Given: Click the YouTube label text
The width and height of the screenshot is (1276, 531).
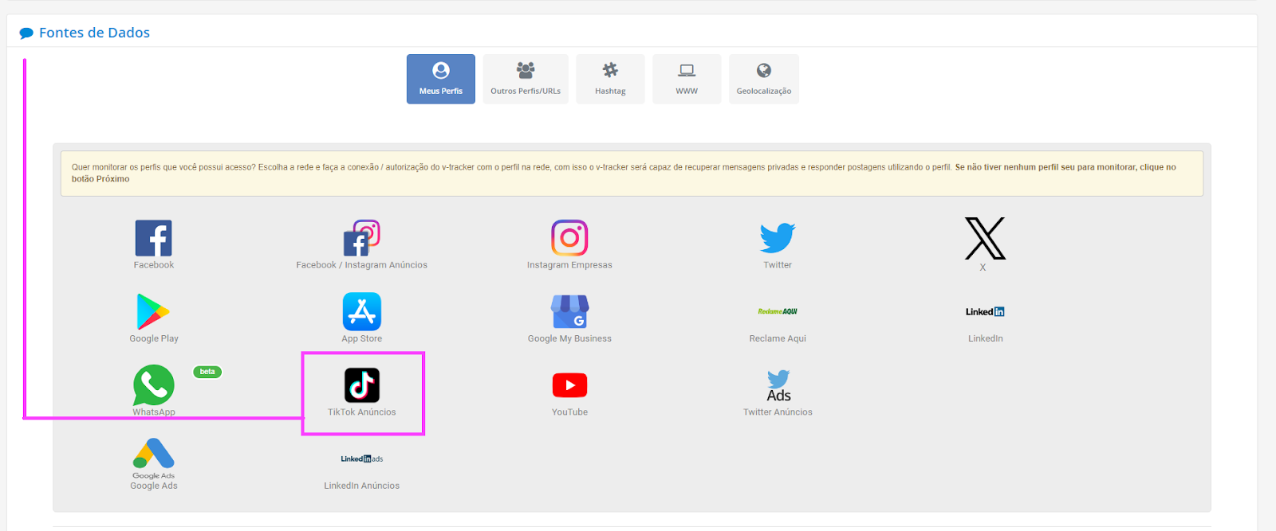Looking at the screenshot, I should coord(569,412).
